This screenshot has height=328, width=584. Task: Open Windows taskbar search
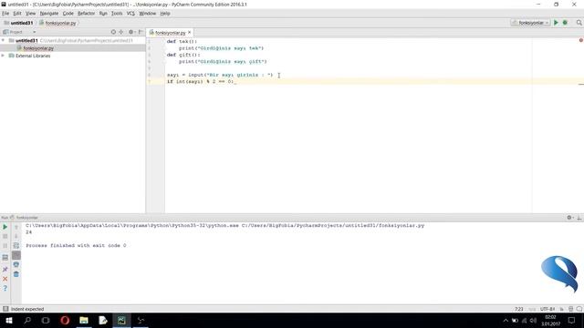coord(27,320)
